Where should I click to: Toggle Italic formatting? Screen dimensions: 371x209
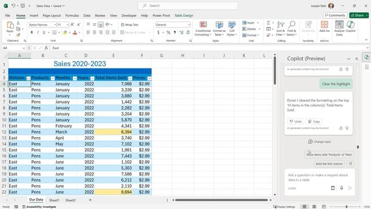pyautogui.click(x=38, y=33)
